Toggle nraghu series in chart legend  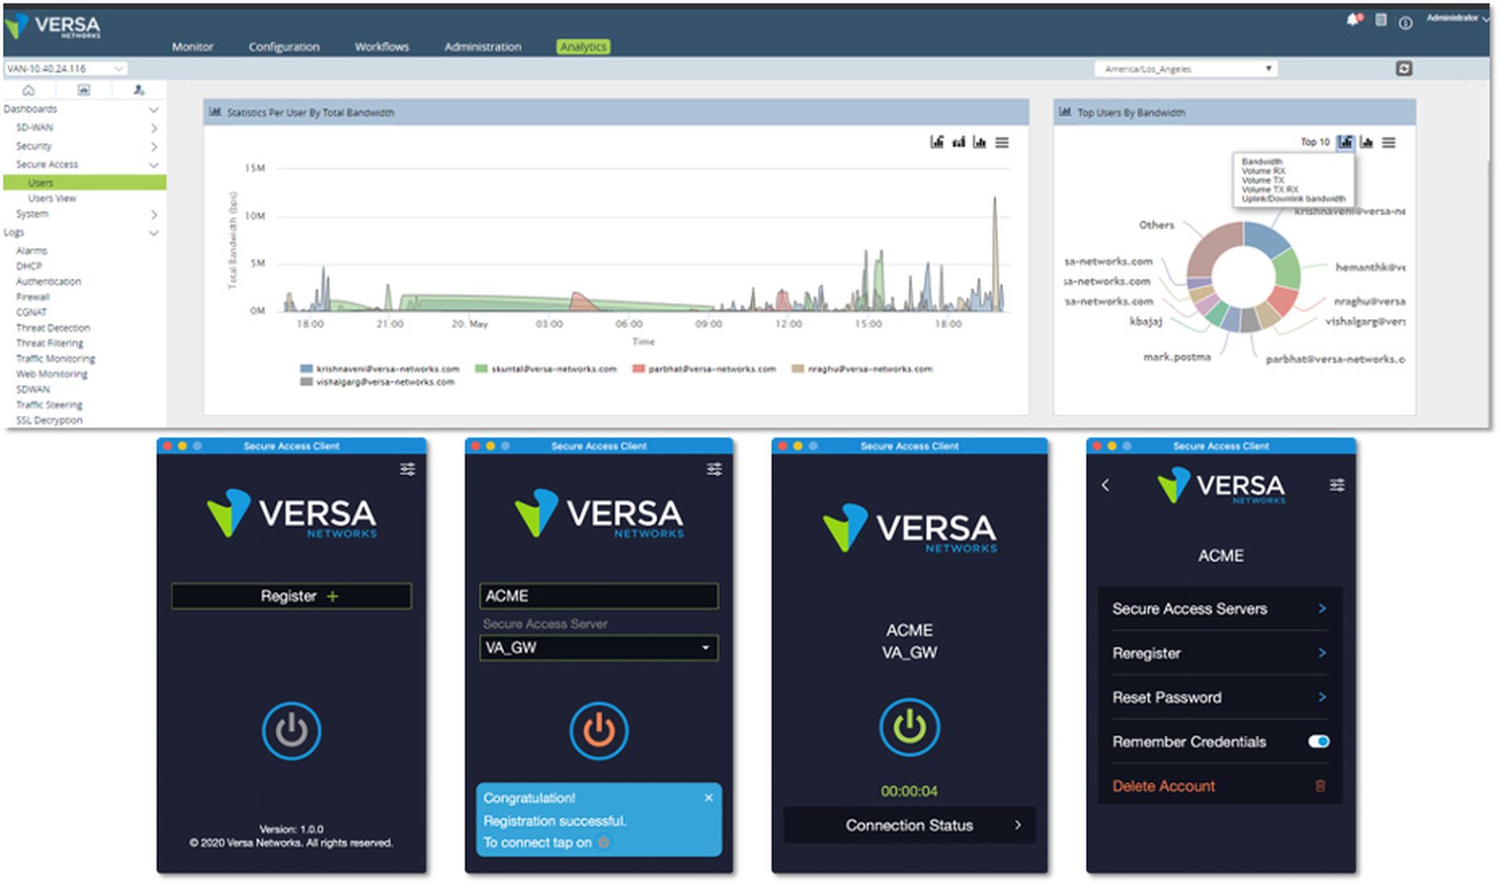pos(862,369)
